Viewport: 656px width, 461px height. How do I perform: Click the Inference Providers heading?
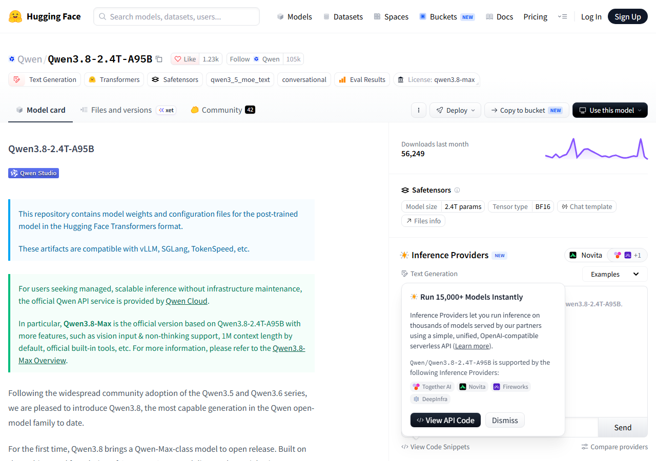pyautogui.click(x=450, y=255)
